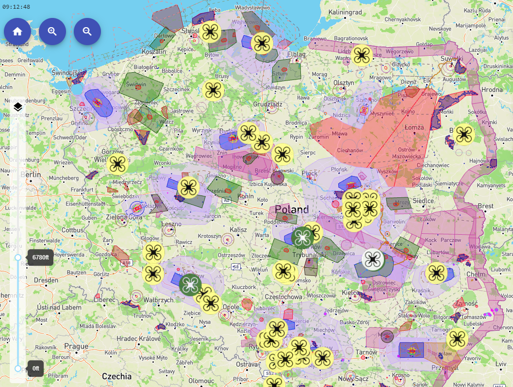
Task: Click the Dresden city label
Action: click(46, 280)
